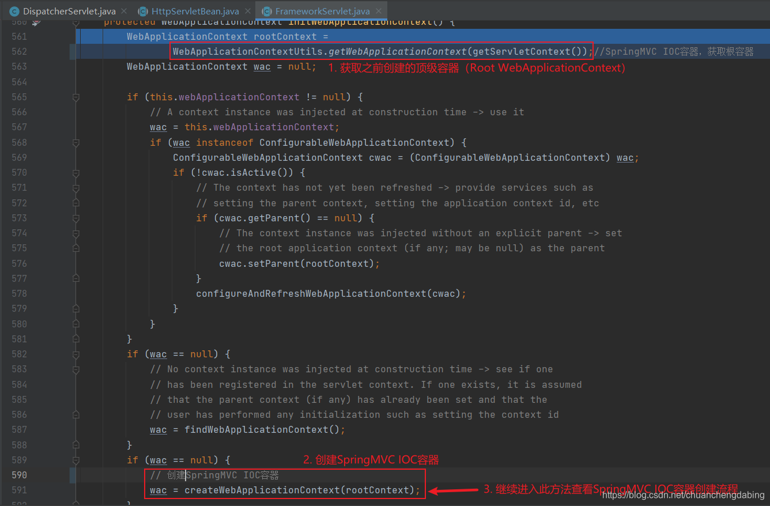The height and width of the screenshot is (506, 770).
Task: Click the 创建SpringMVC IOC容器 comment on line 590
Action: coord(214,475)
